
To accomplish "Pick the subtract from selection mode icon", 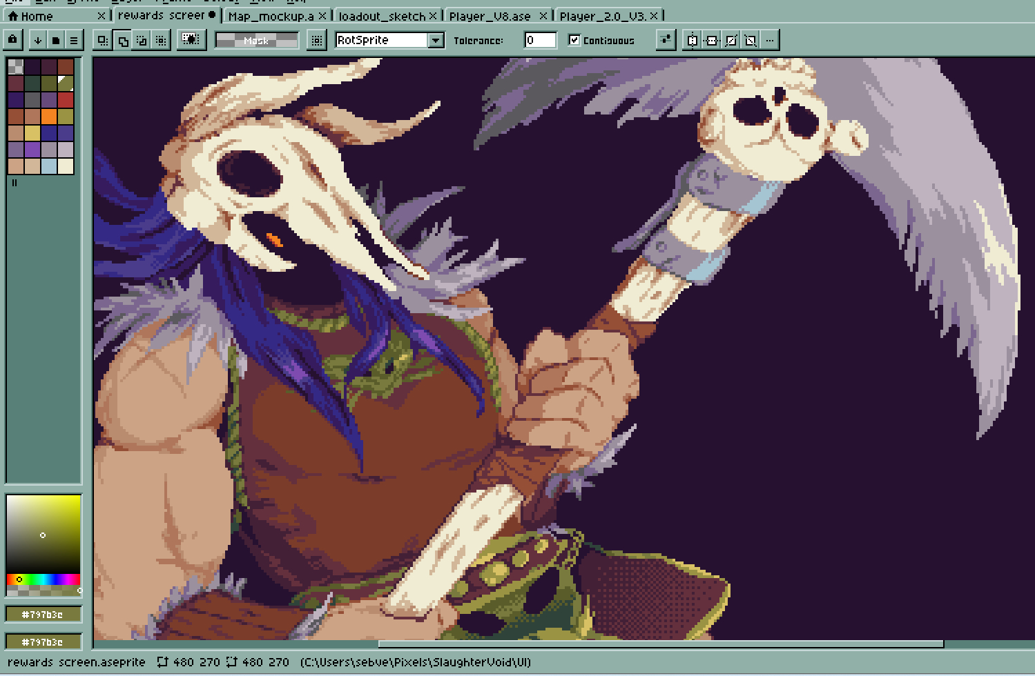I will 142,40.
